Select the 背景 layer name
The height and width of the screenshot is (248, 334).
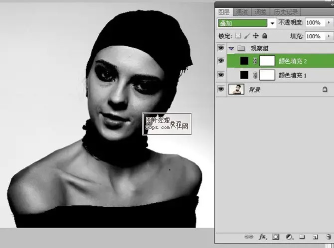[x=255, y=89]
